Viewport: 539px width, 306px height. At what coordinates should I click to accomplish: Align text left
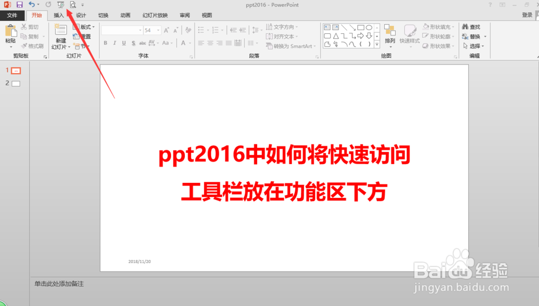(201, 43)
